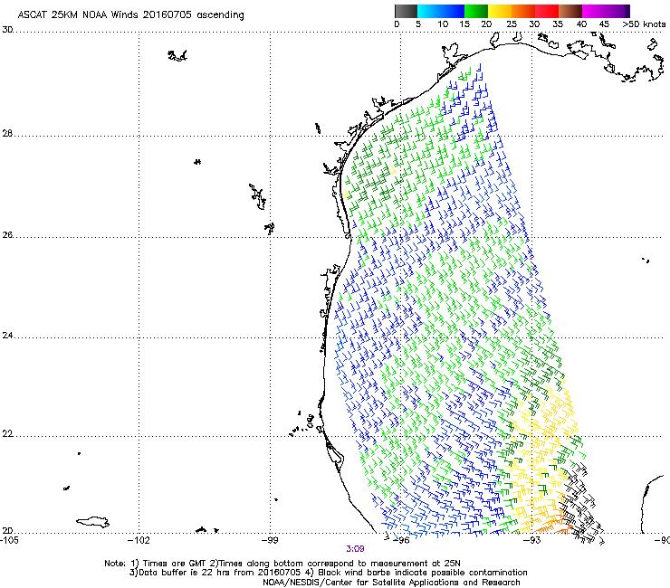Click latitude label '20' on left axis
The width and height of the screenshot is (670, 588).
(x=7, y=530)
